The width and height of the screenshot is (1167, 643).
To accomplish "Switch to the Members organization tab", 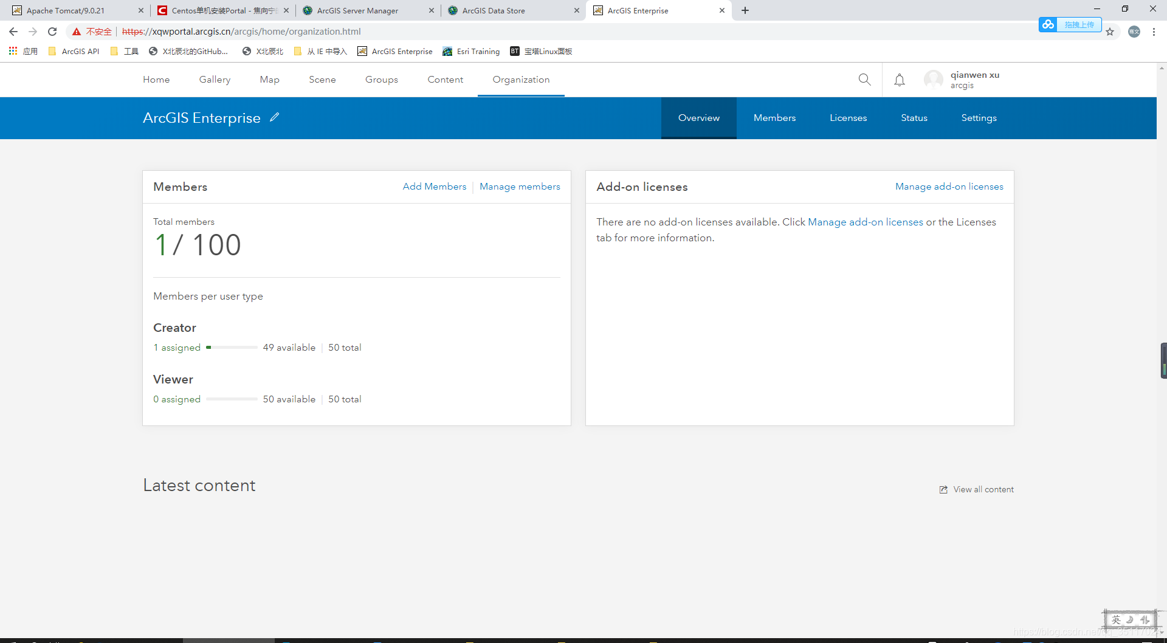I will tap(774, 118).
